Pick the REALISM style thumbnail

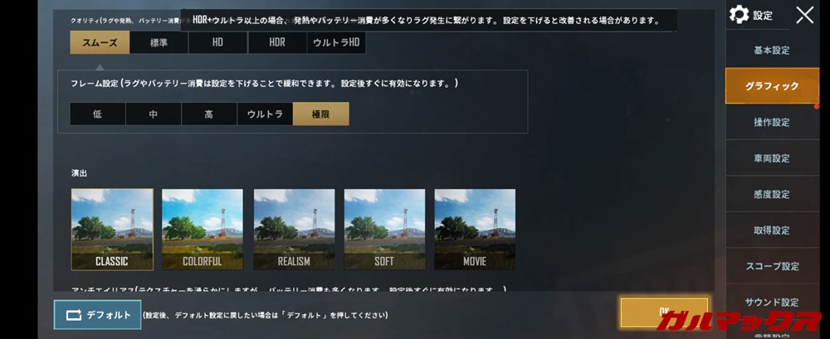294,230
